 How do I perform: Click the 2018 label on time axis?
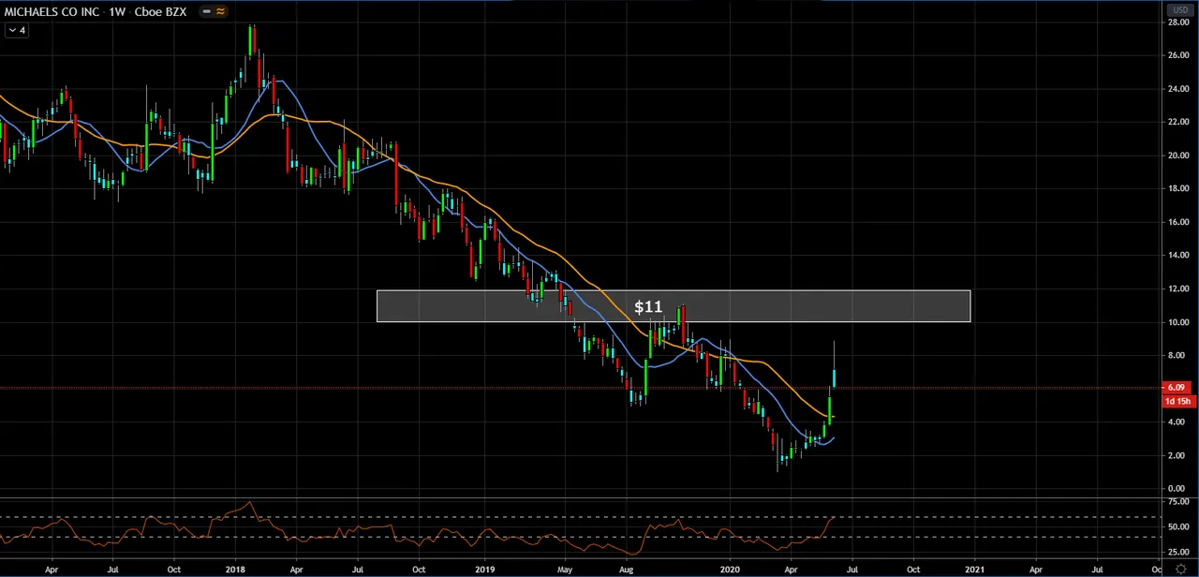pos(235,568)
